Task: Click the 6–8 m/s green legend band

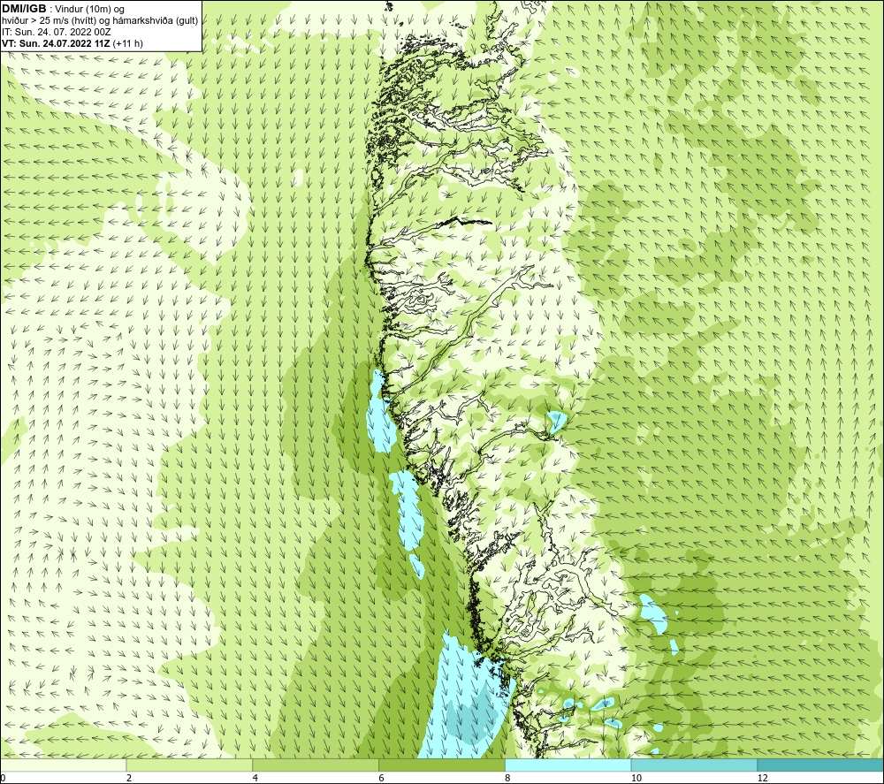Action: (x=442, y=765)
